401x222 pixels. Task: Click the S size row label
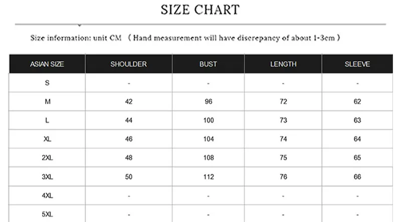click(47, 83)
